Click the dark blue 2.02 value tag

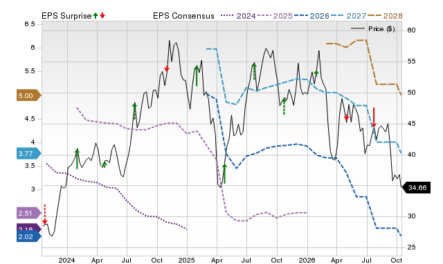point(29,236)
